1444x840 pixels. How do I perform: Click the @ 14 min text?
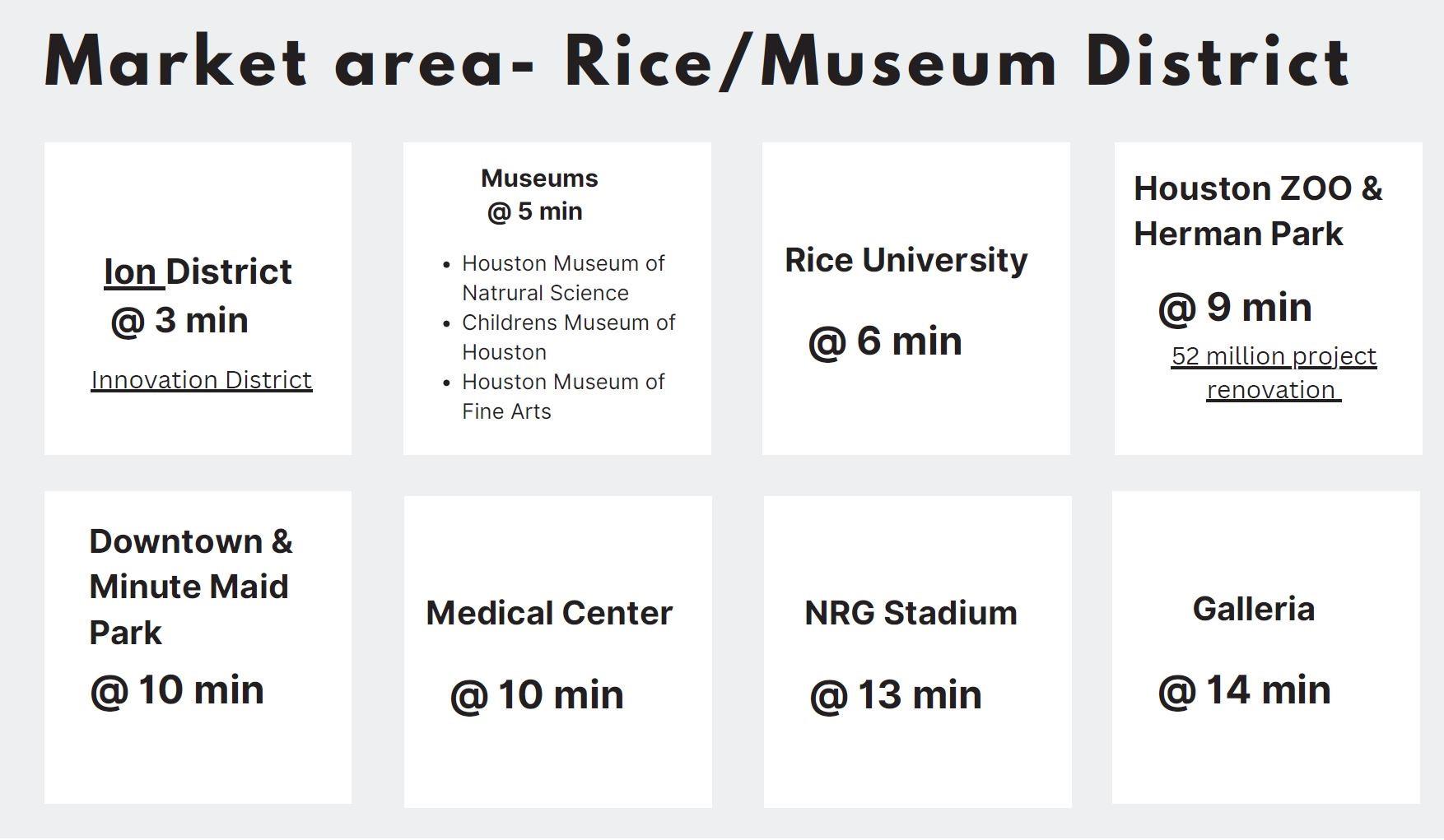1244,690
